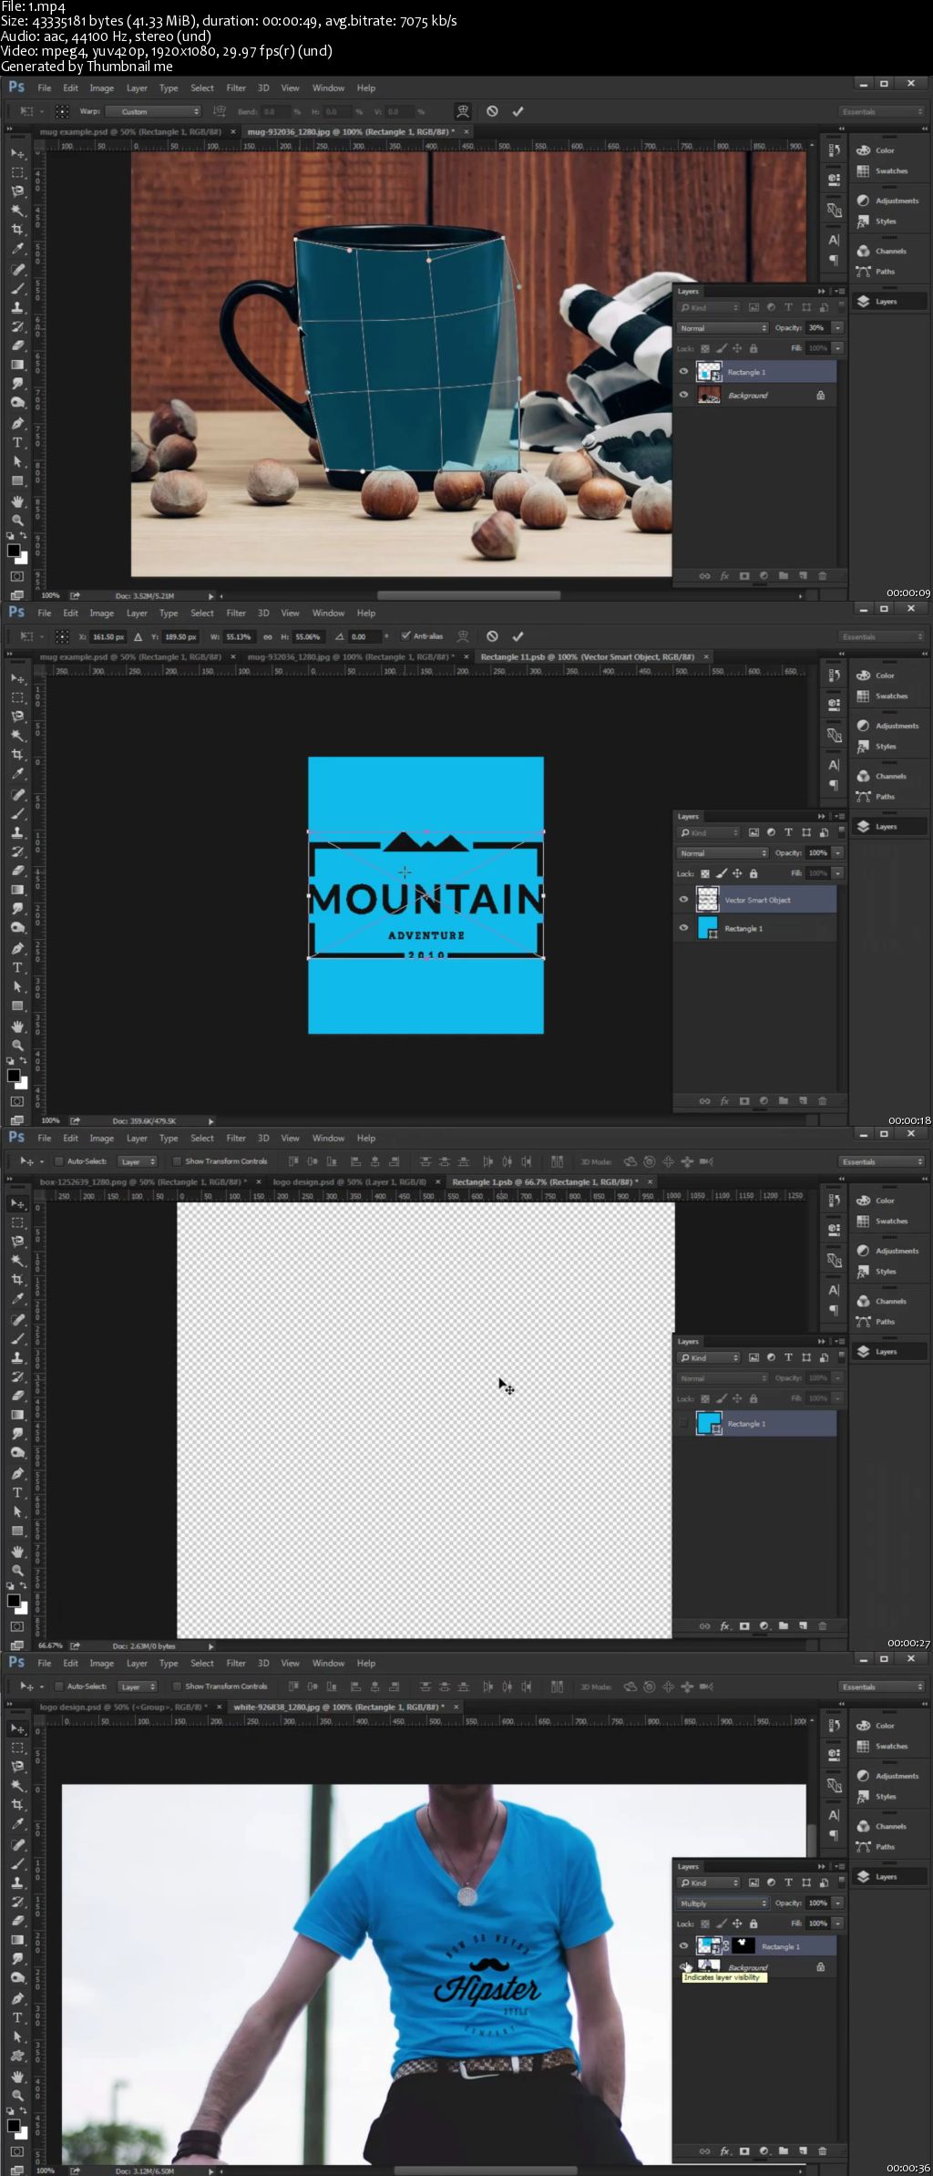Enable Auto-Select checkbox in transparent canvas frame
The image size is (933, 2176).
pyautogui.click(x=58, y=1161)
